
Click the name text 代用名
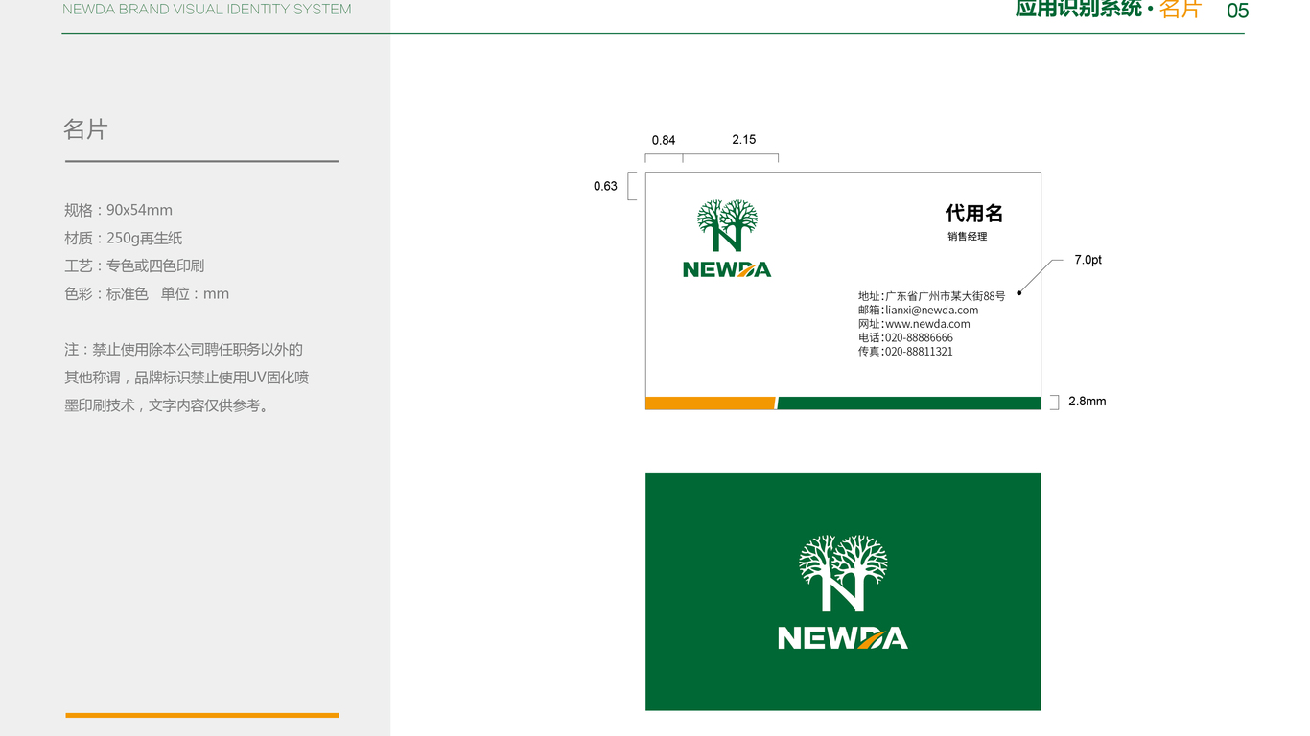974,213
